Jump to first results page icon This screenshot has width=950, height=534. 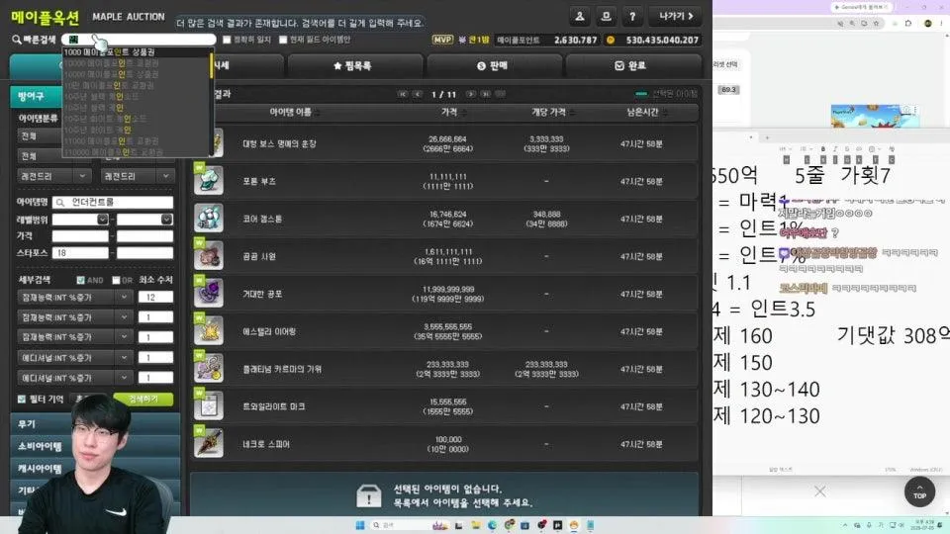(x=403, y=94)
